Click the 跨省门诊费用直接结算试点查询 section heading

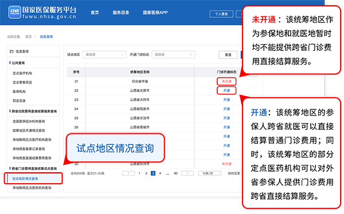(34, 168)
